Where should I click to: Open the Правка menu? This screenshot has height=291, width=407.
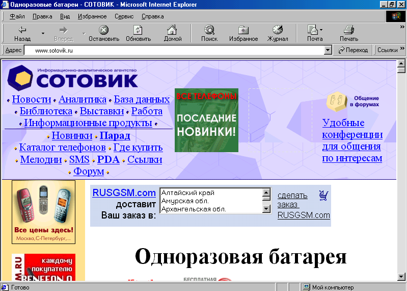pyautogui.click(x=42, y=16)
